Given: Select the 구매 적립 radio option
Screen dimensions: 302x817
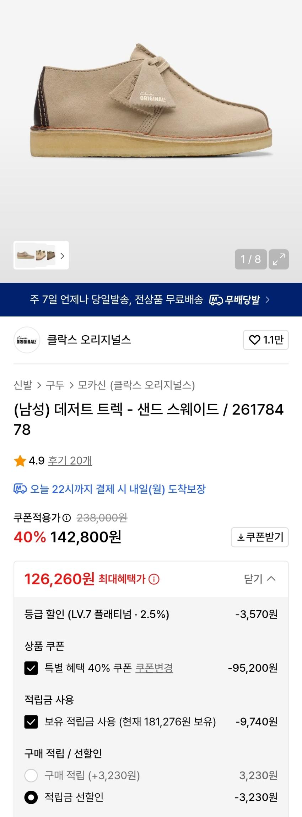Looking at the screenshot, I should 31,775.
